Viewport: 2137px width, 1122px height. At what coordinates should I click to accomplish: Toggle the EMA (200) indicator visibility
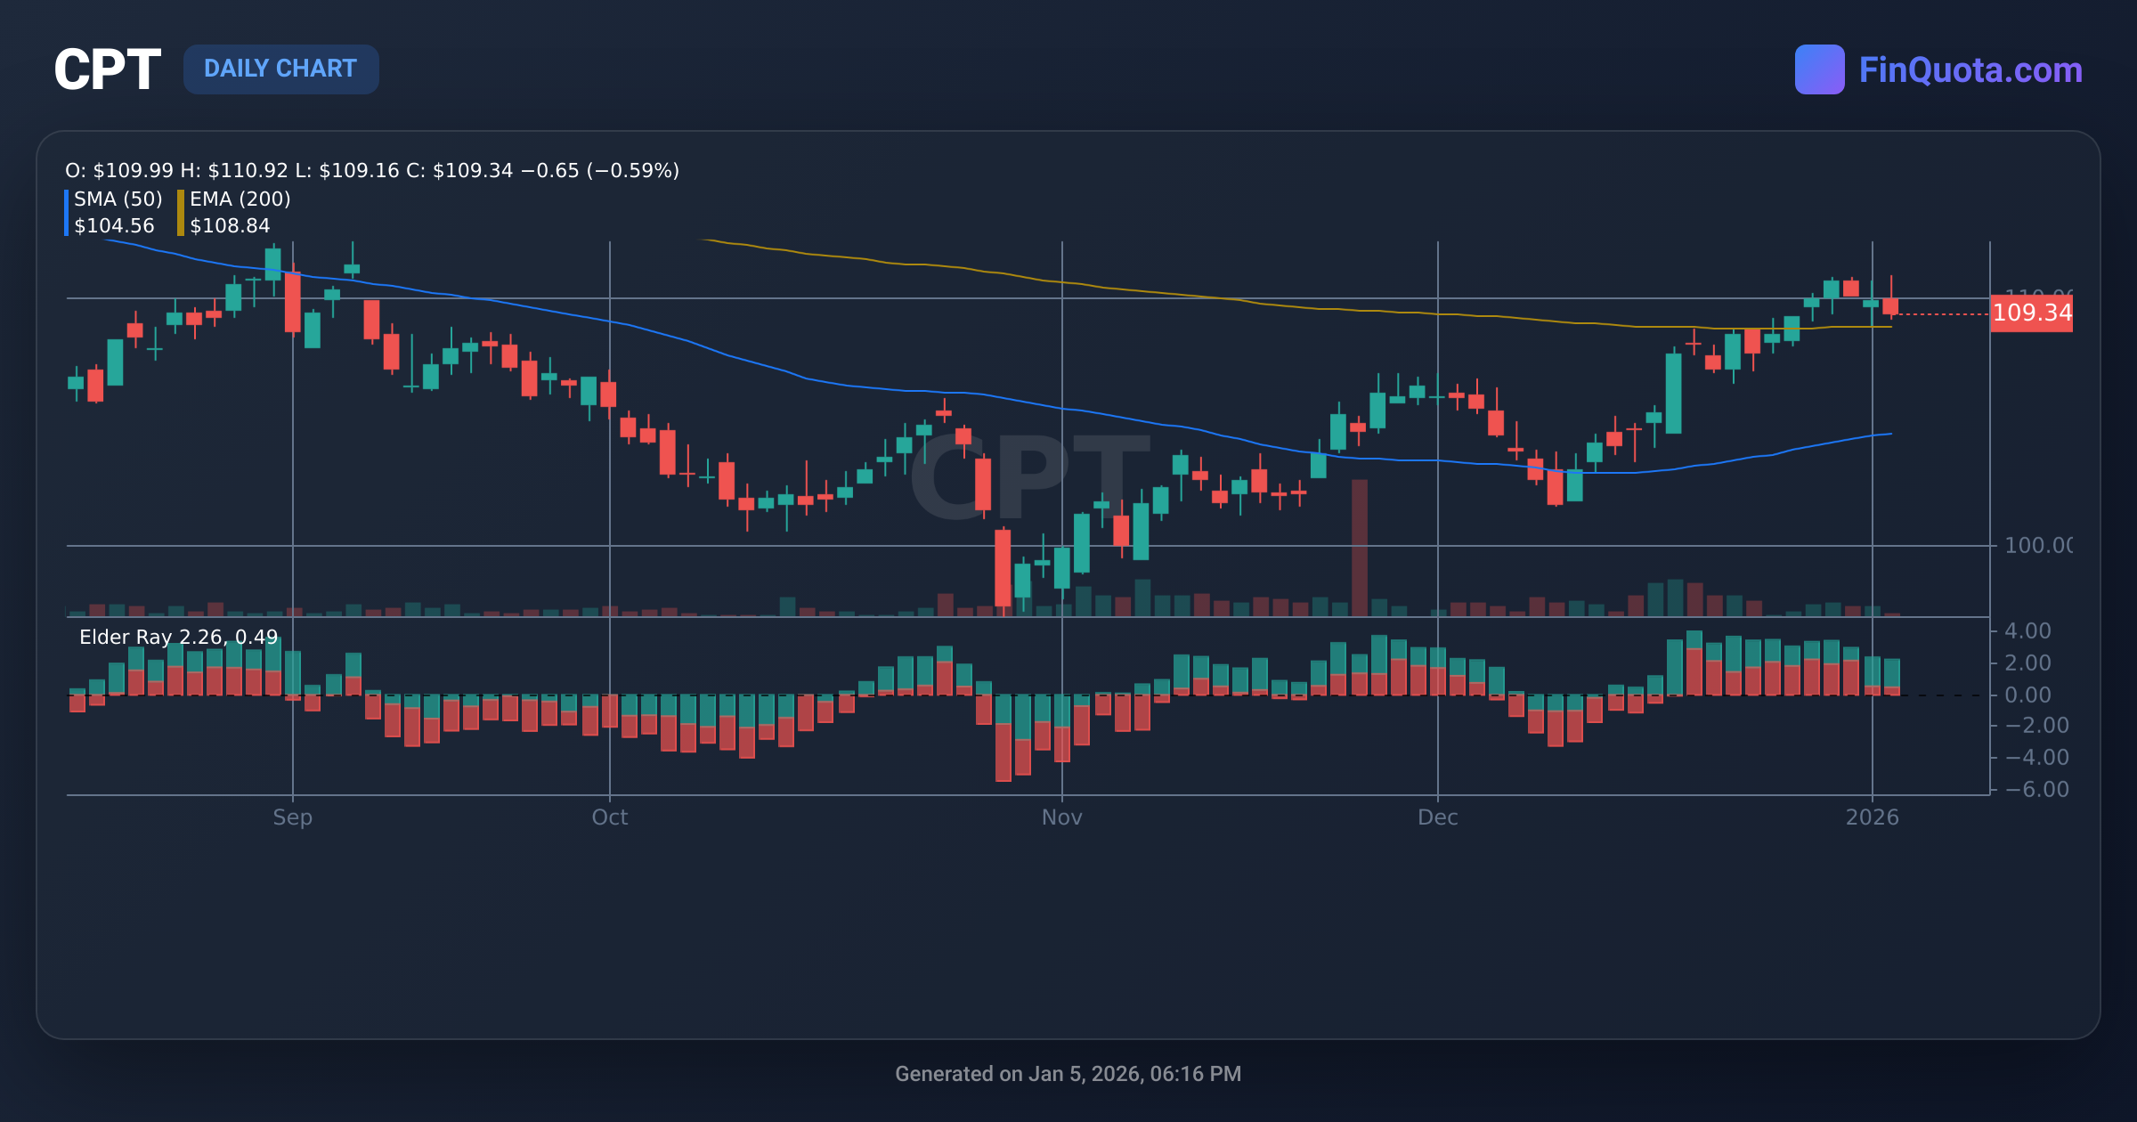[x=240, y=200]
